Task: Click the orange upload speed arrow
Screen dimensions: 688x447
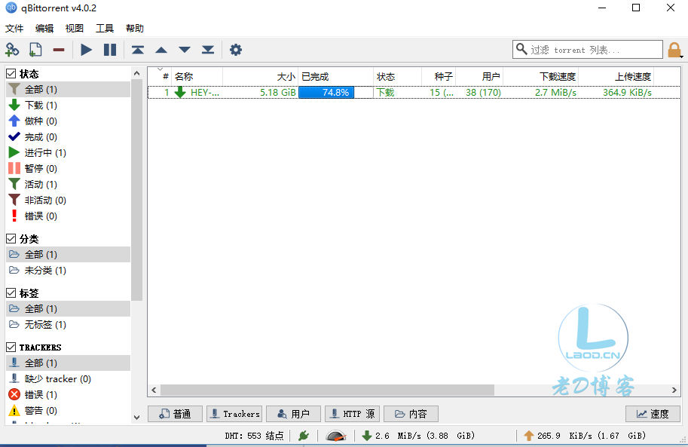Action: click(x=529, y=436)
